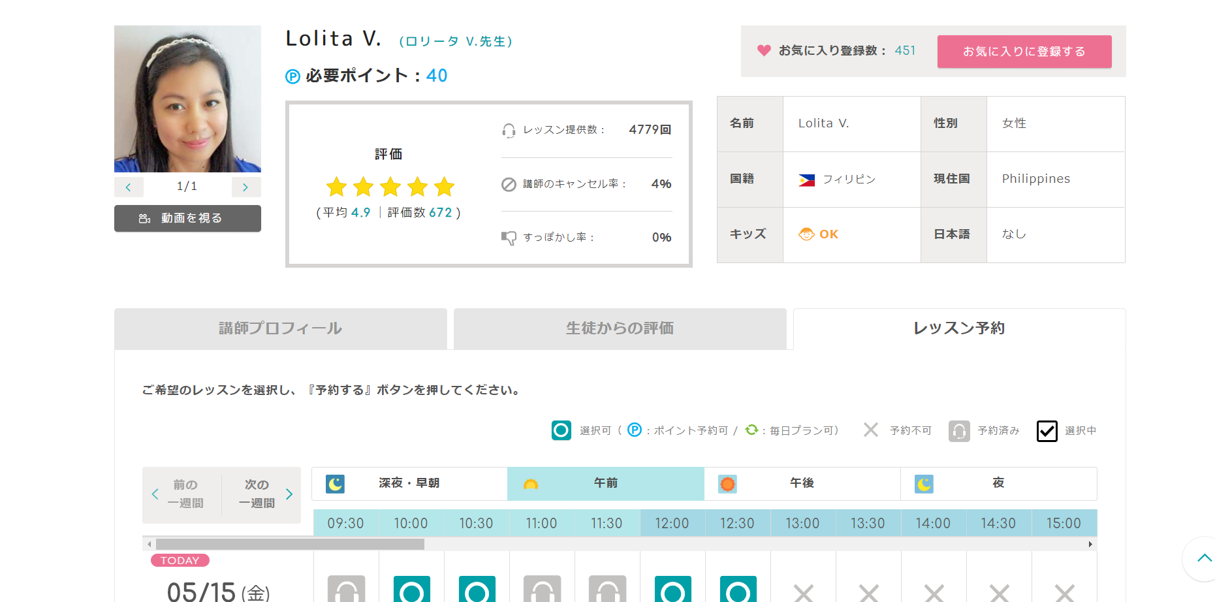Select the 12:00 available lesson slot
This screenshot has height=602, width=1215.
(672, 589)
